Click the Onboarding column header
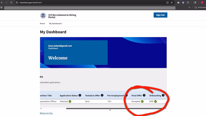The width and height of the screenshot is (206, 116). click(155, 96)
